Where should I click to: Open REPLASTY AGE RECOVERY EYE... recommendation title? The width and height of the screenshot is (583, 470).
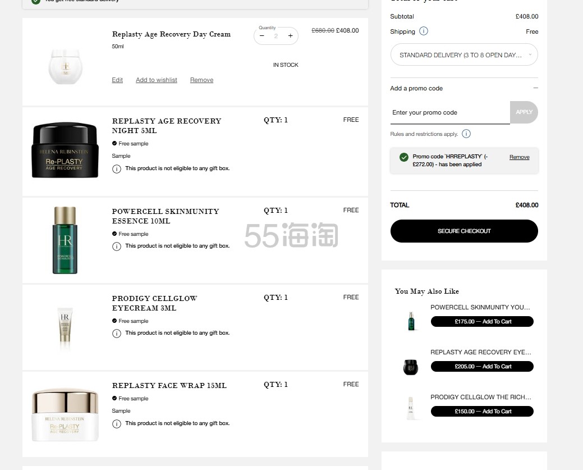481,352
